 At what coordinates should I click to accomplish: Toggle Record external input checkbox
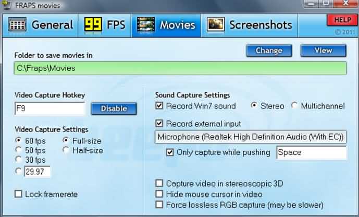159,123
